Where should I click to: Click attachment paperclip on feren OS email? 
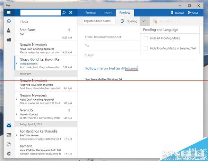coord(69,110)
